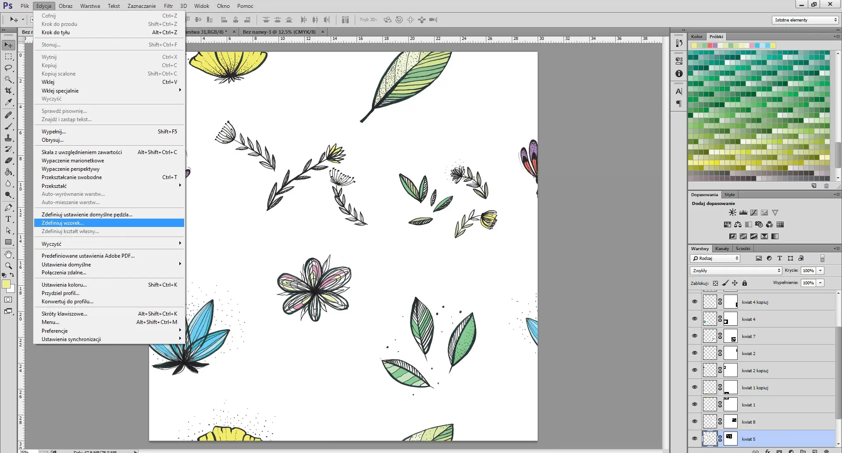Select the Eyedropper tool
The height and width of the screenshot is (453, 842).
(8, 102)
